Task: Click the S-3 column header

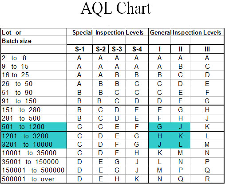Action: click(117, 49)
